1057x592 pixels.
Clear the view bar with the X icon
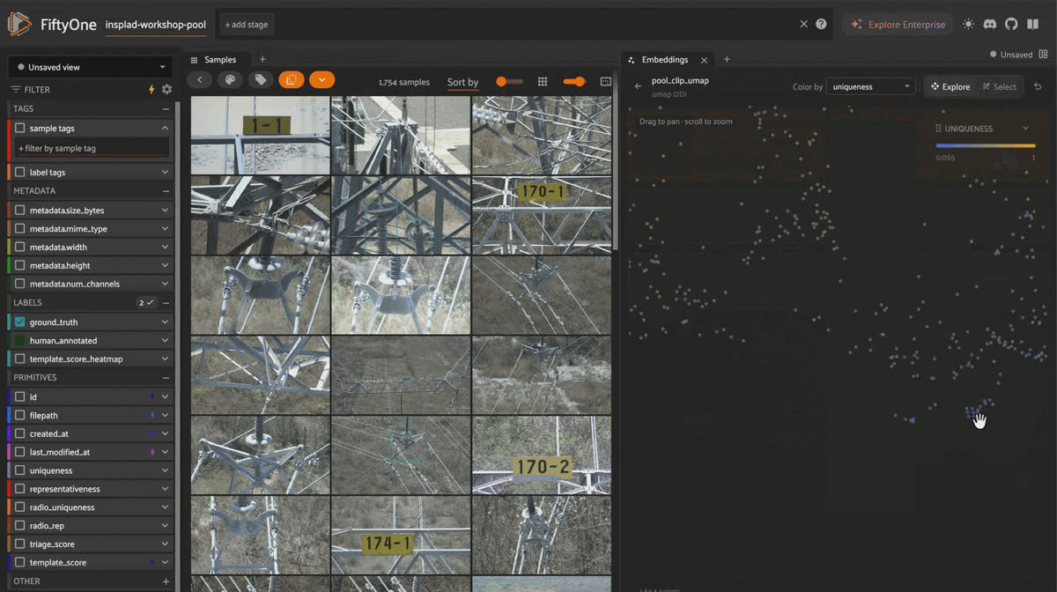[x=803, y=24]
